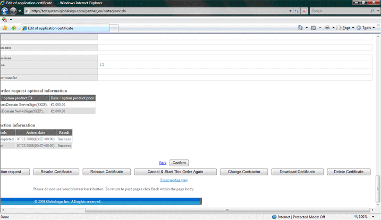Viewport: 381px width, 220px height.
Task: Open the search provider dropdown arrow
Action: coord(378,11)
